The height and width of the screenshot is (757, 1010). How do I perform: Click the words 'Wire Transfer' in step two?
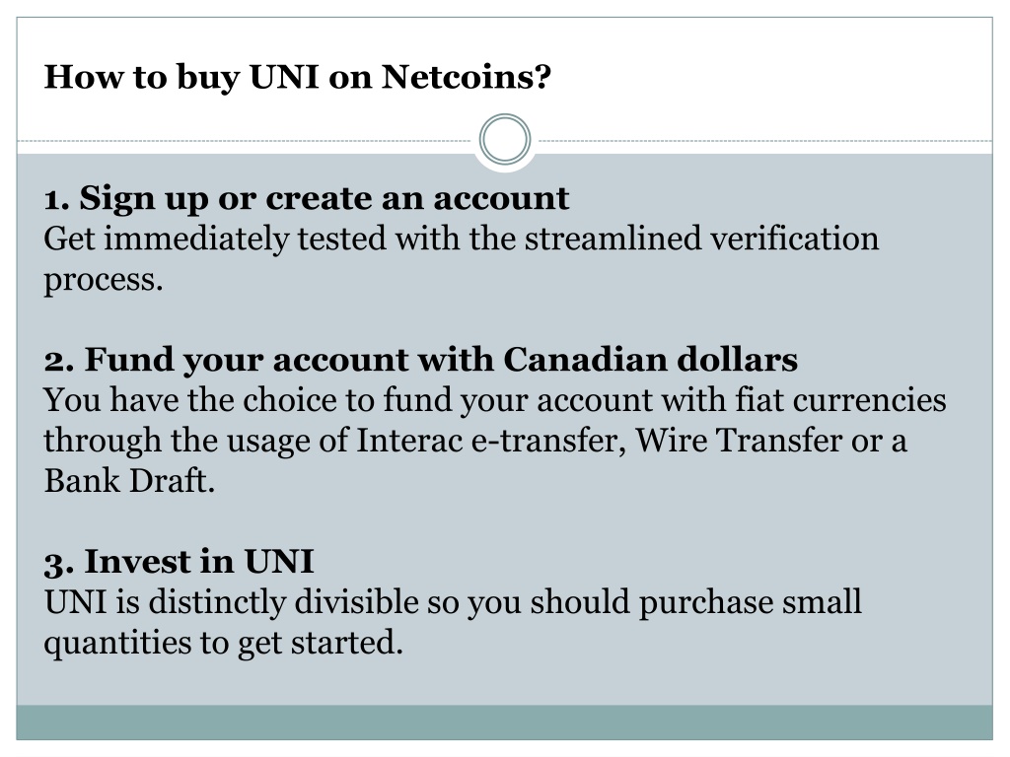pos(739,441)
